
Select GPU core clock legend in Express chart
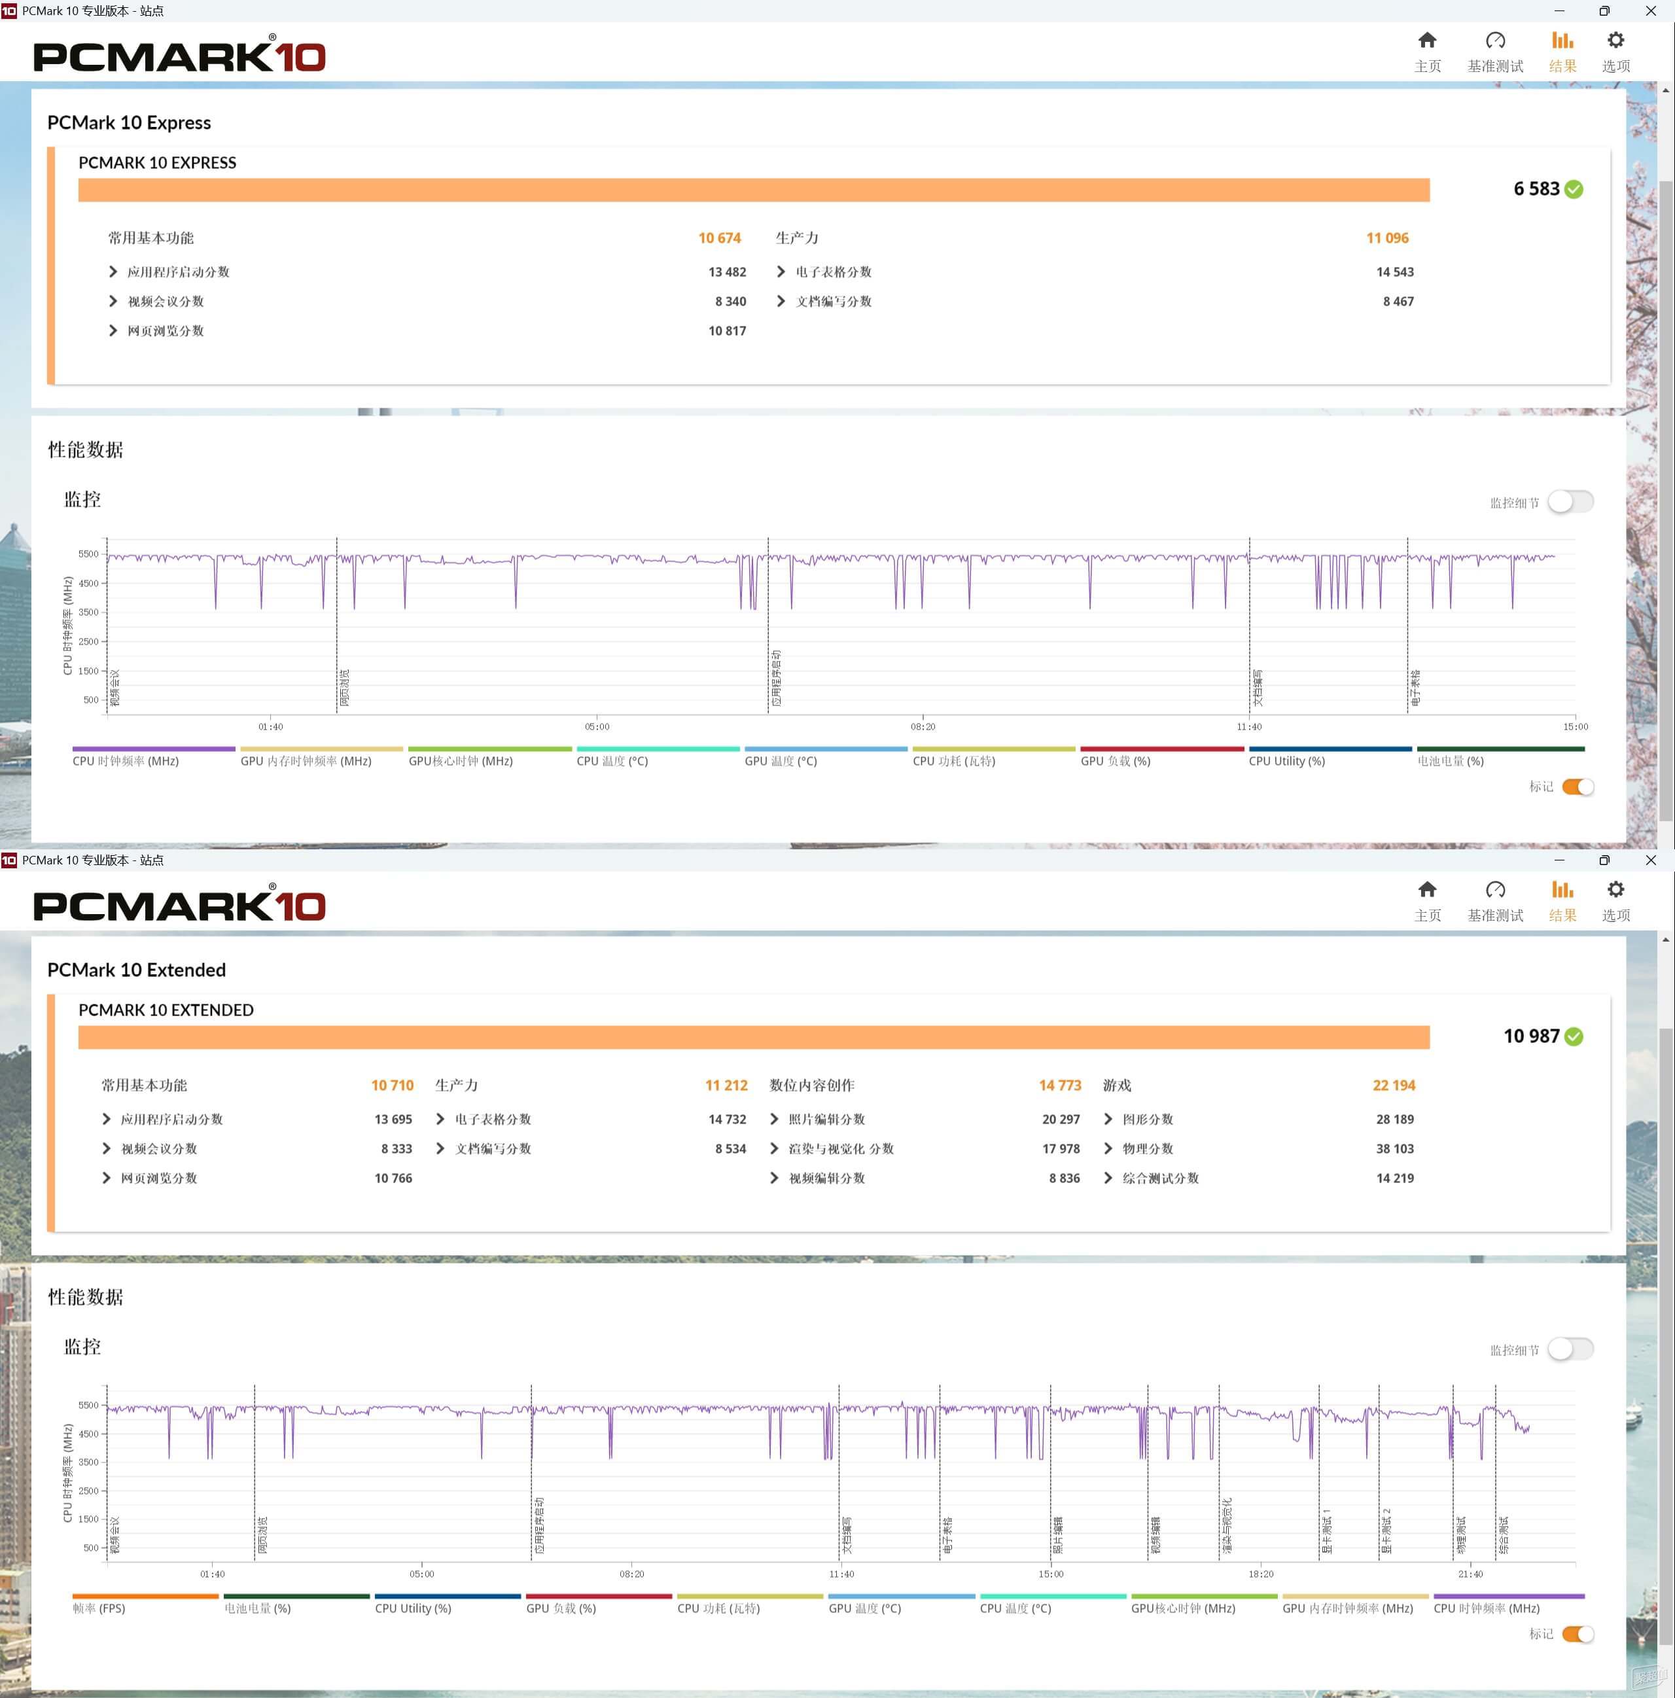coord(489,756)
